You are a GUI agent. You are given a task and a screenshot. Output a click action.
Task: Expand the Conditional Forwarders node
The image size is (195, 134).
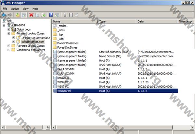[9, 50]
